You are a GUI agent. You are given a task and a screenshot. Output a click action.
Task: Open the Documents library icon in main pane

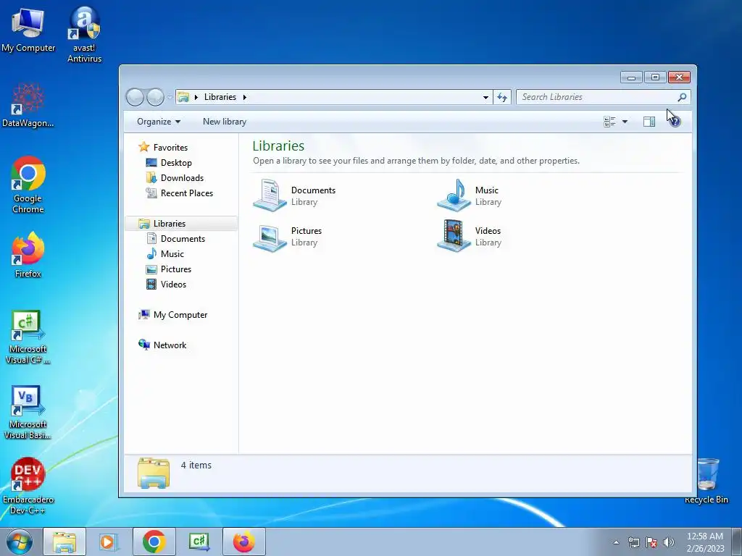[270, 195]
